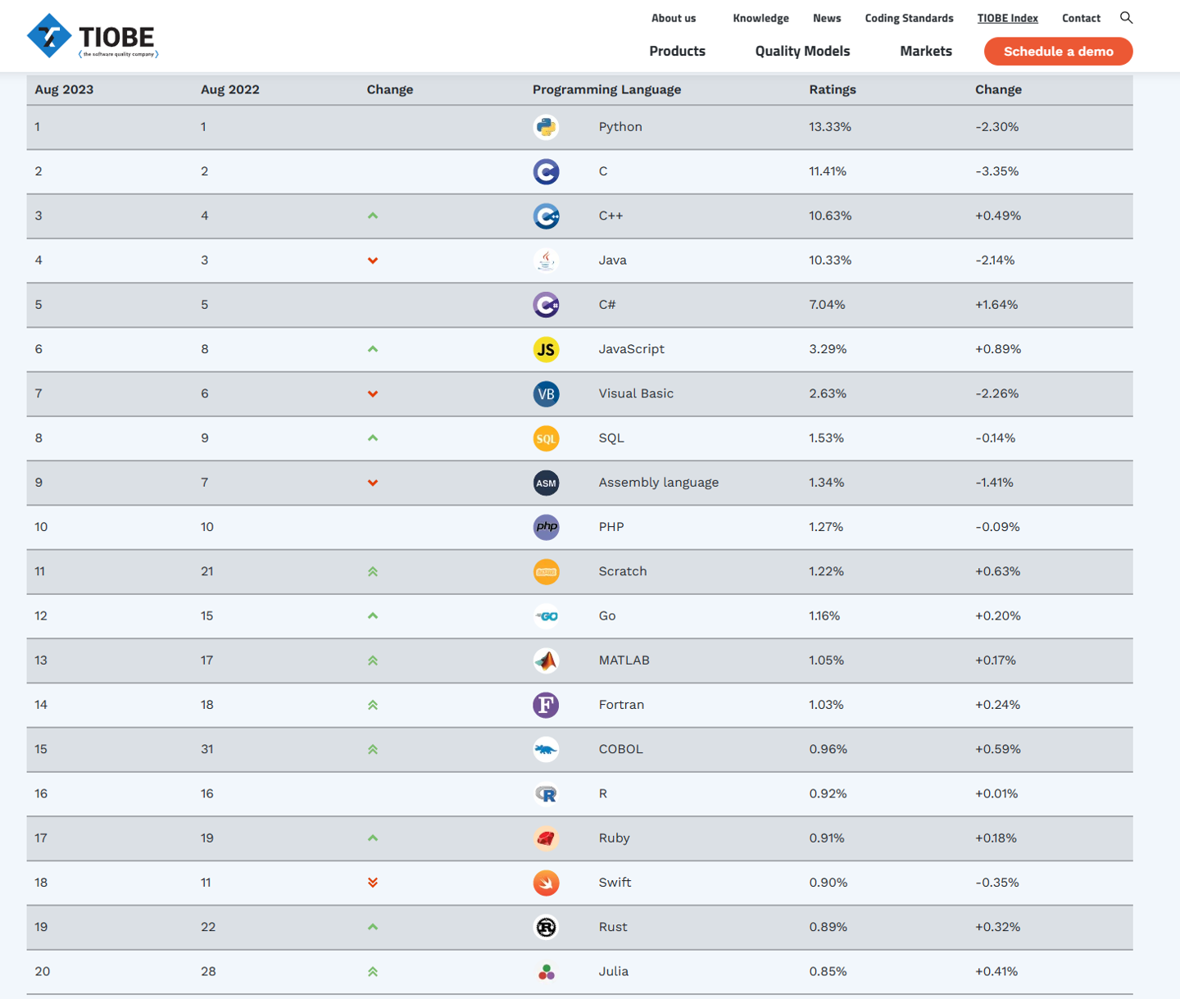Click the PHP logo icon
This screenshot has width=1180, height=999.
pos(546,527)
